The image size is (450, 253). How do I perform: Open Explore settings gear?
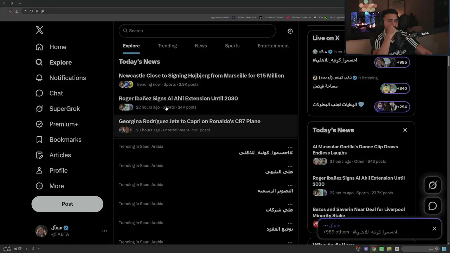290,31
